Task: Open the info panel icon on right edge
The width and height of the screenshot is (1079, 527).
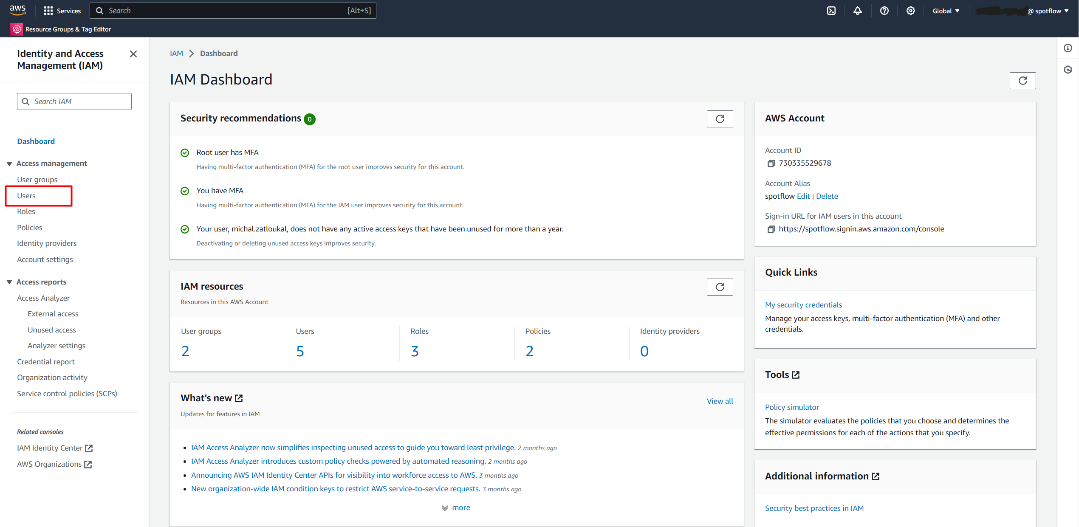Action: point(1068,48)
